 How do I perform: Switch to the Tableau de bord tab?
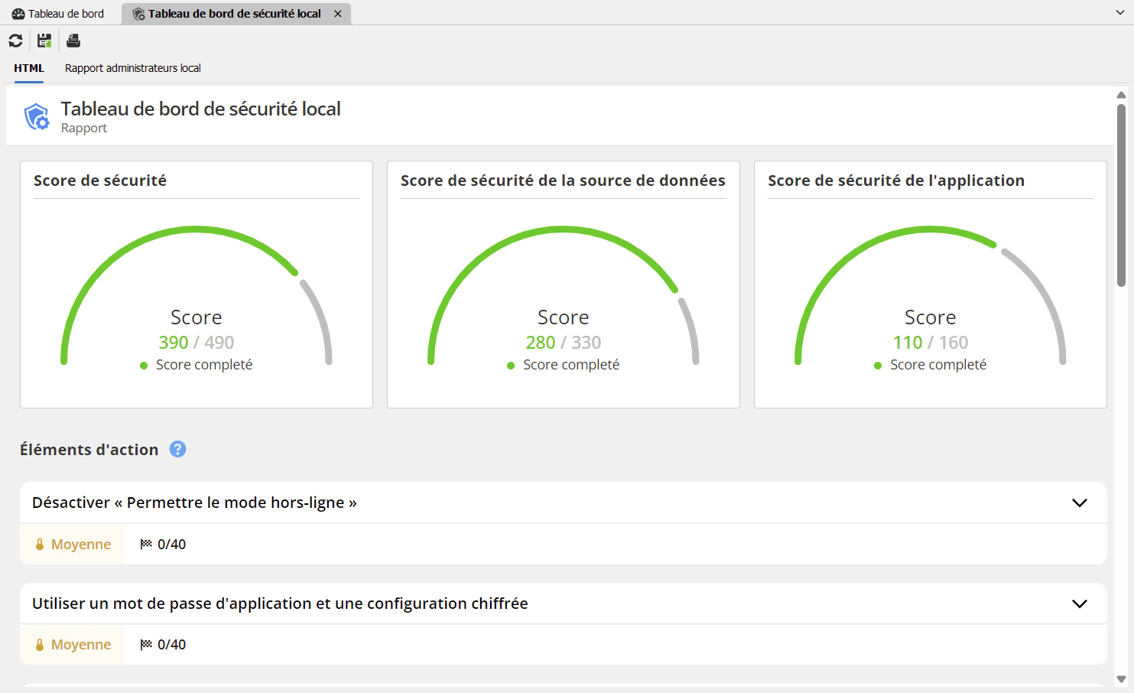[59, 14]
